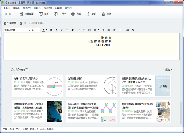Set a reminder with the alarm clock icon
Screen dimensions: 184x133
(21, 14)
